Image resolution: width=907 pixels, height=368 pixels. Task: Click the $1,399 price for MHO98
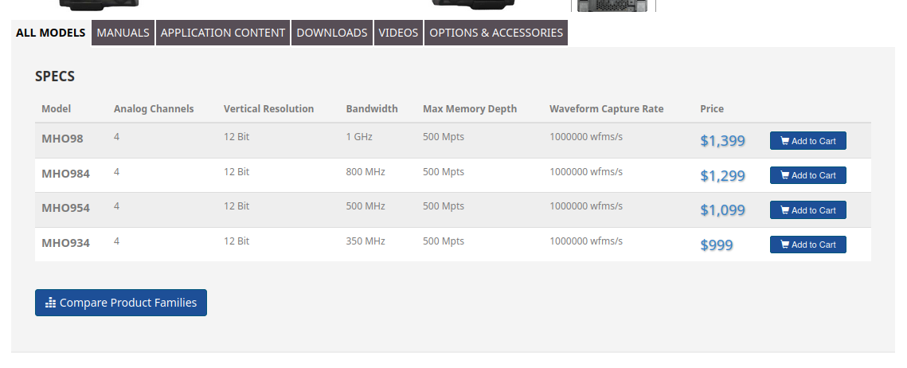(722, 141)
